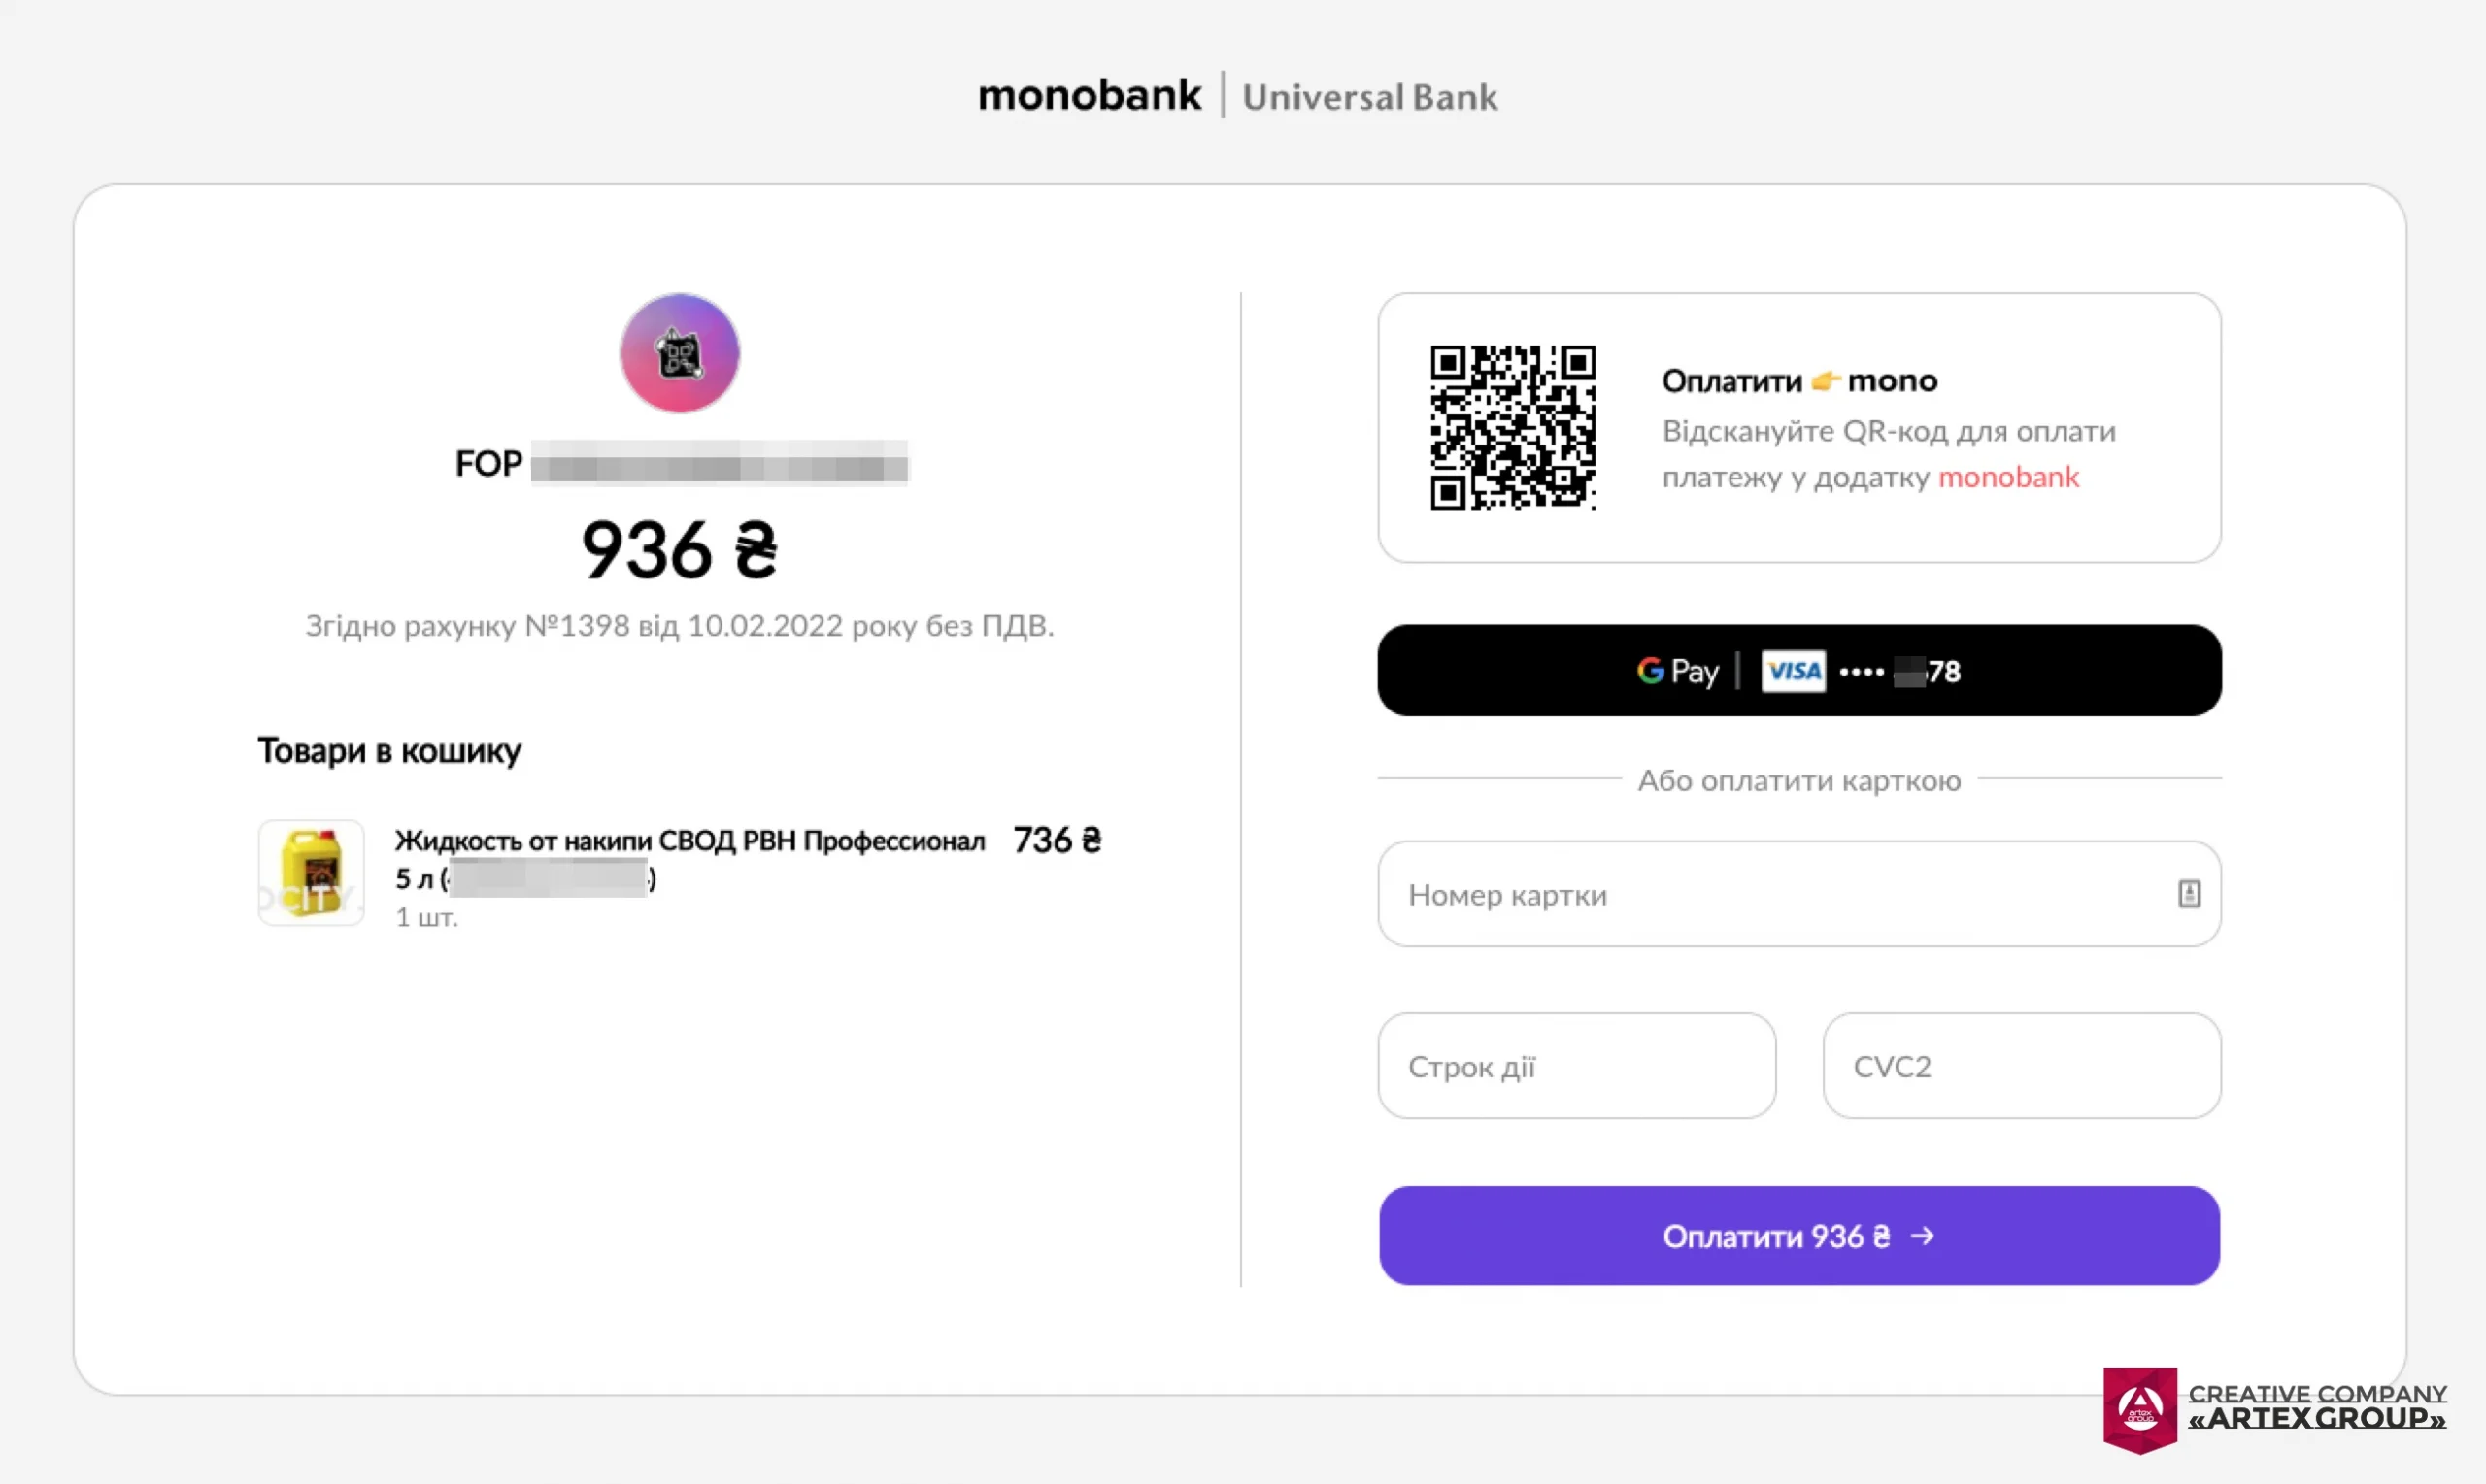Focus the Номер картки input field
This screenshot has height=1484, width=2486.
click(x=1700, y=893)
